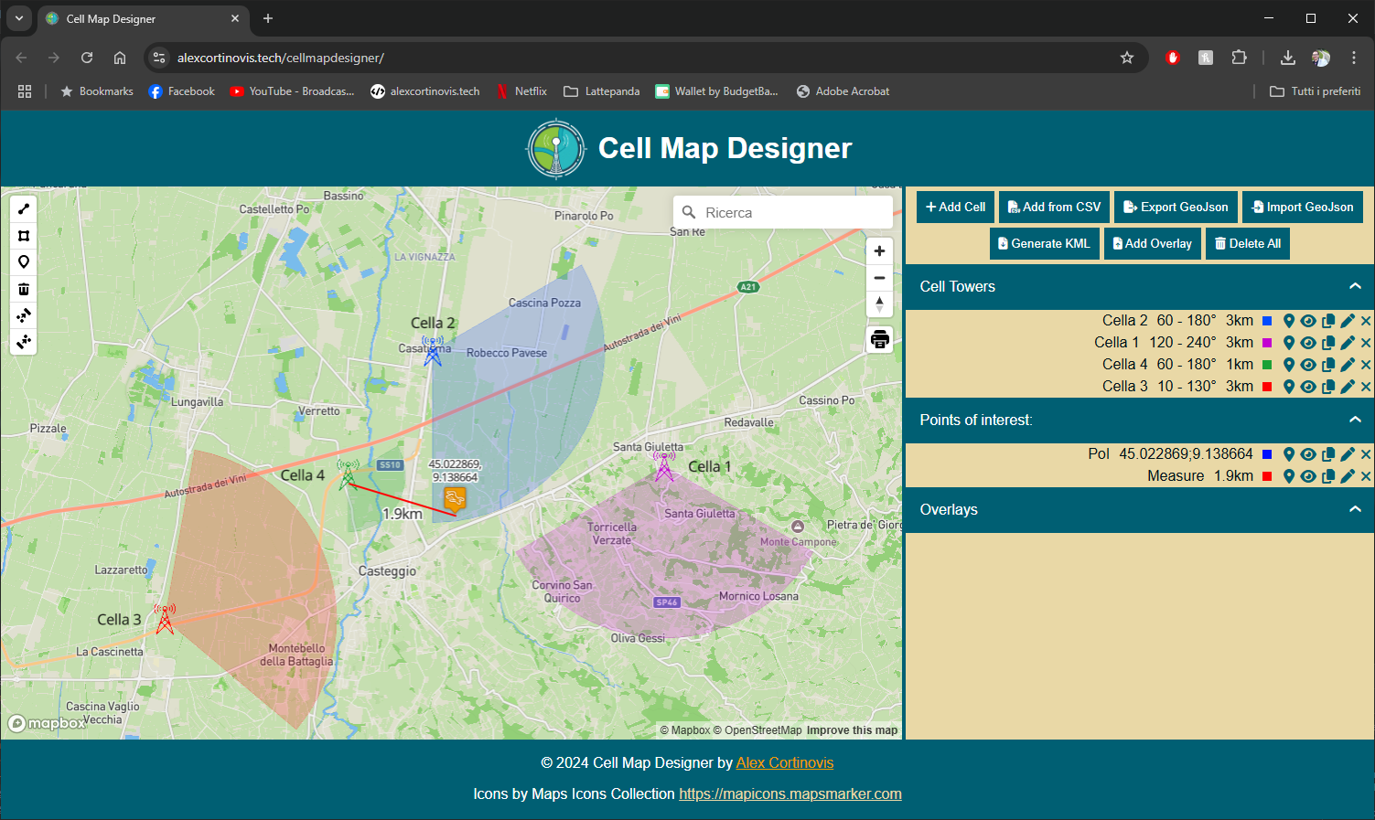Viewport: 1375px width, 820px height.
Task: Select the polygon drawing tool
Action: tap(23, 235)
